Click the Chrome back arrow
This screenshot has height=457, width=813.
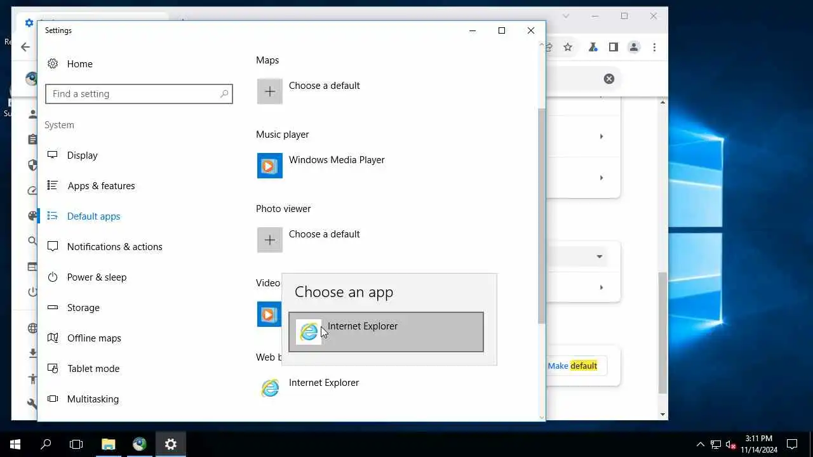point(25,47)
